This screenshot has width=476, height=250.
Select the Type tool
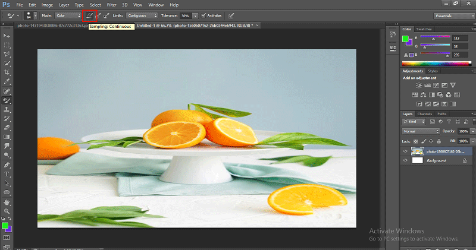click(7, 174)
